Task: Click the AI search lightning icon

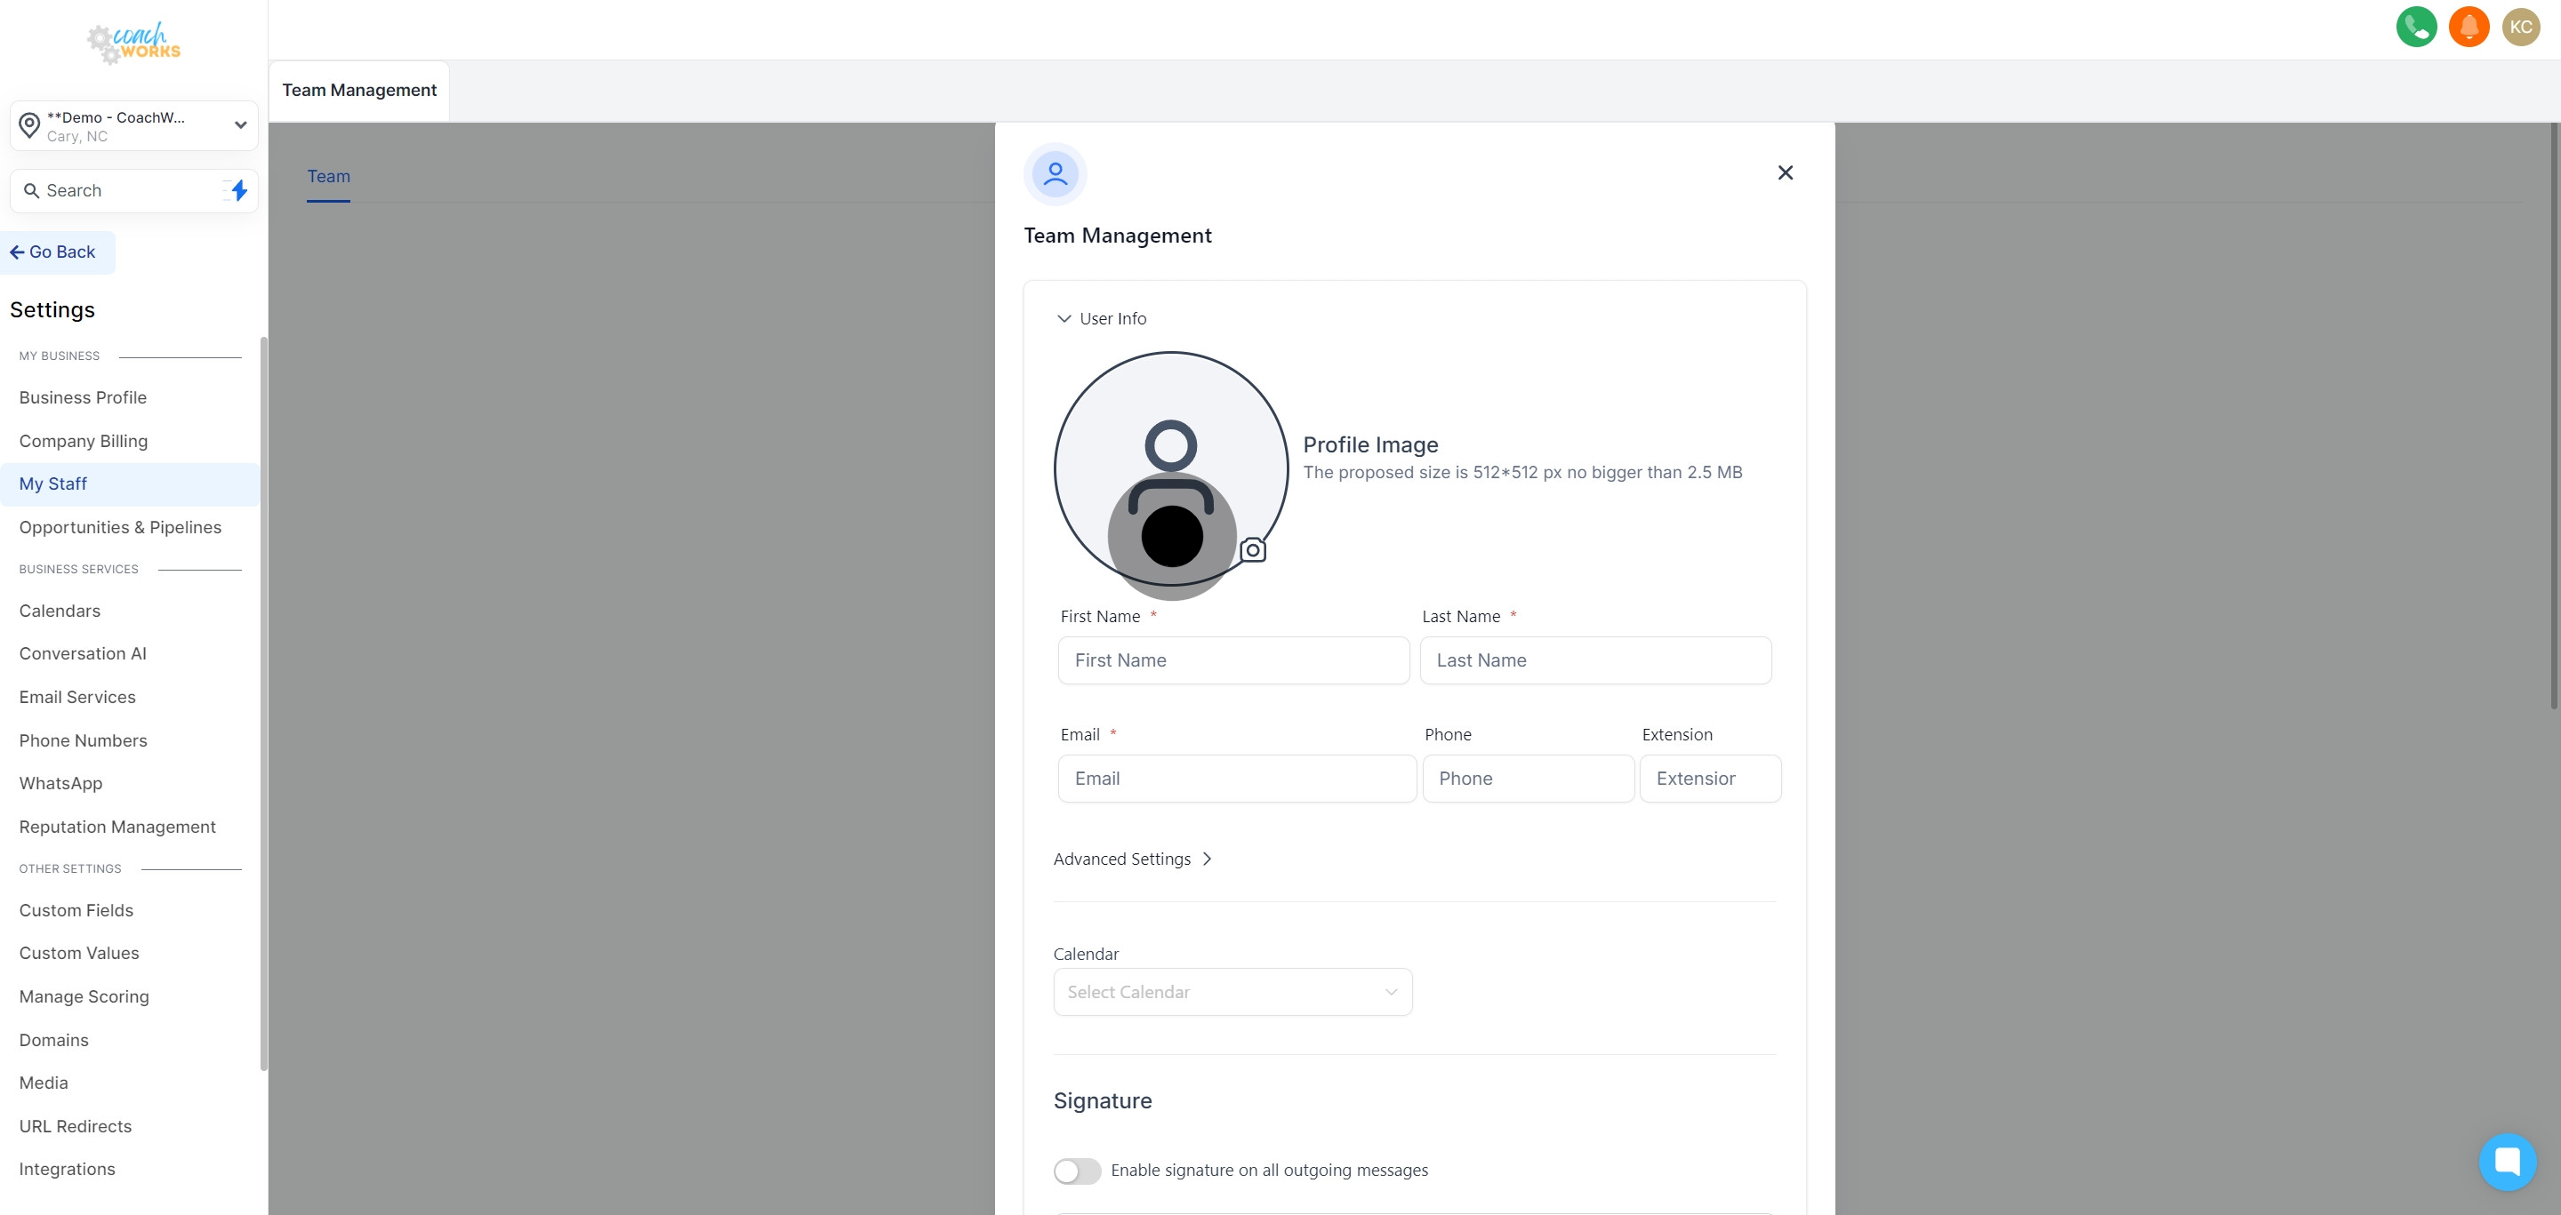Action: (237, 189)
